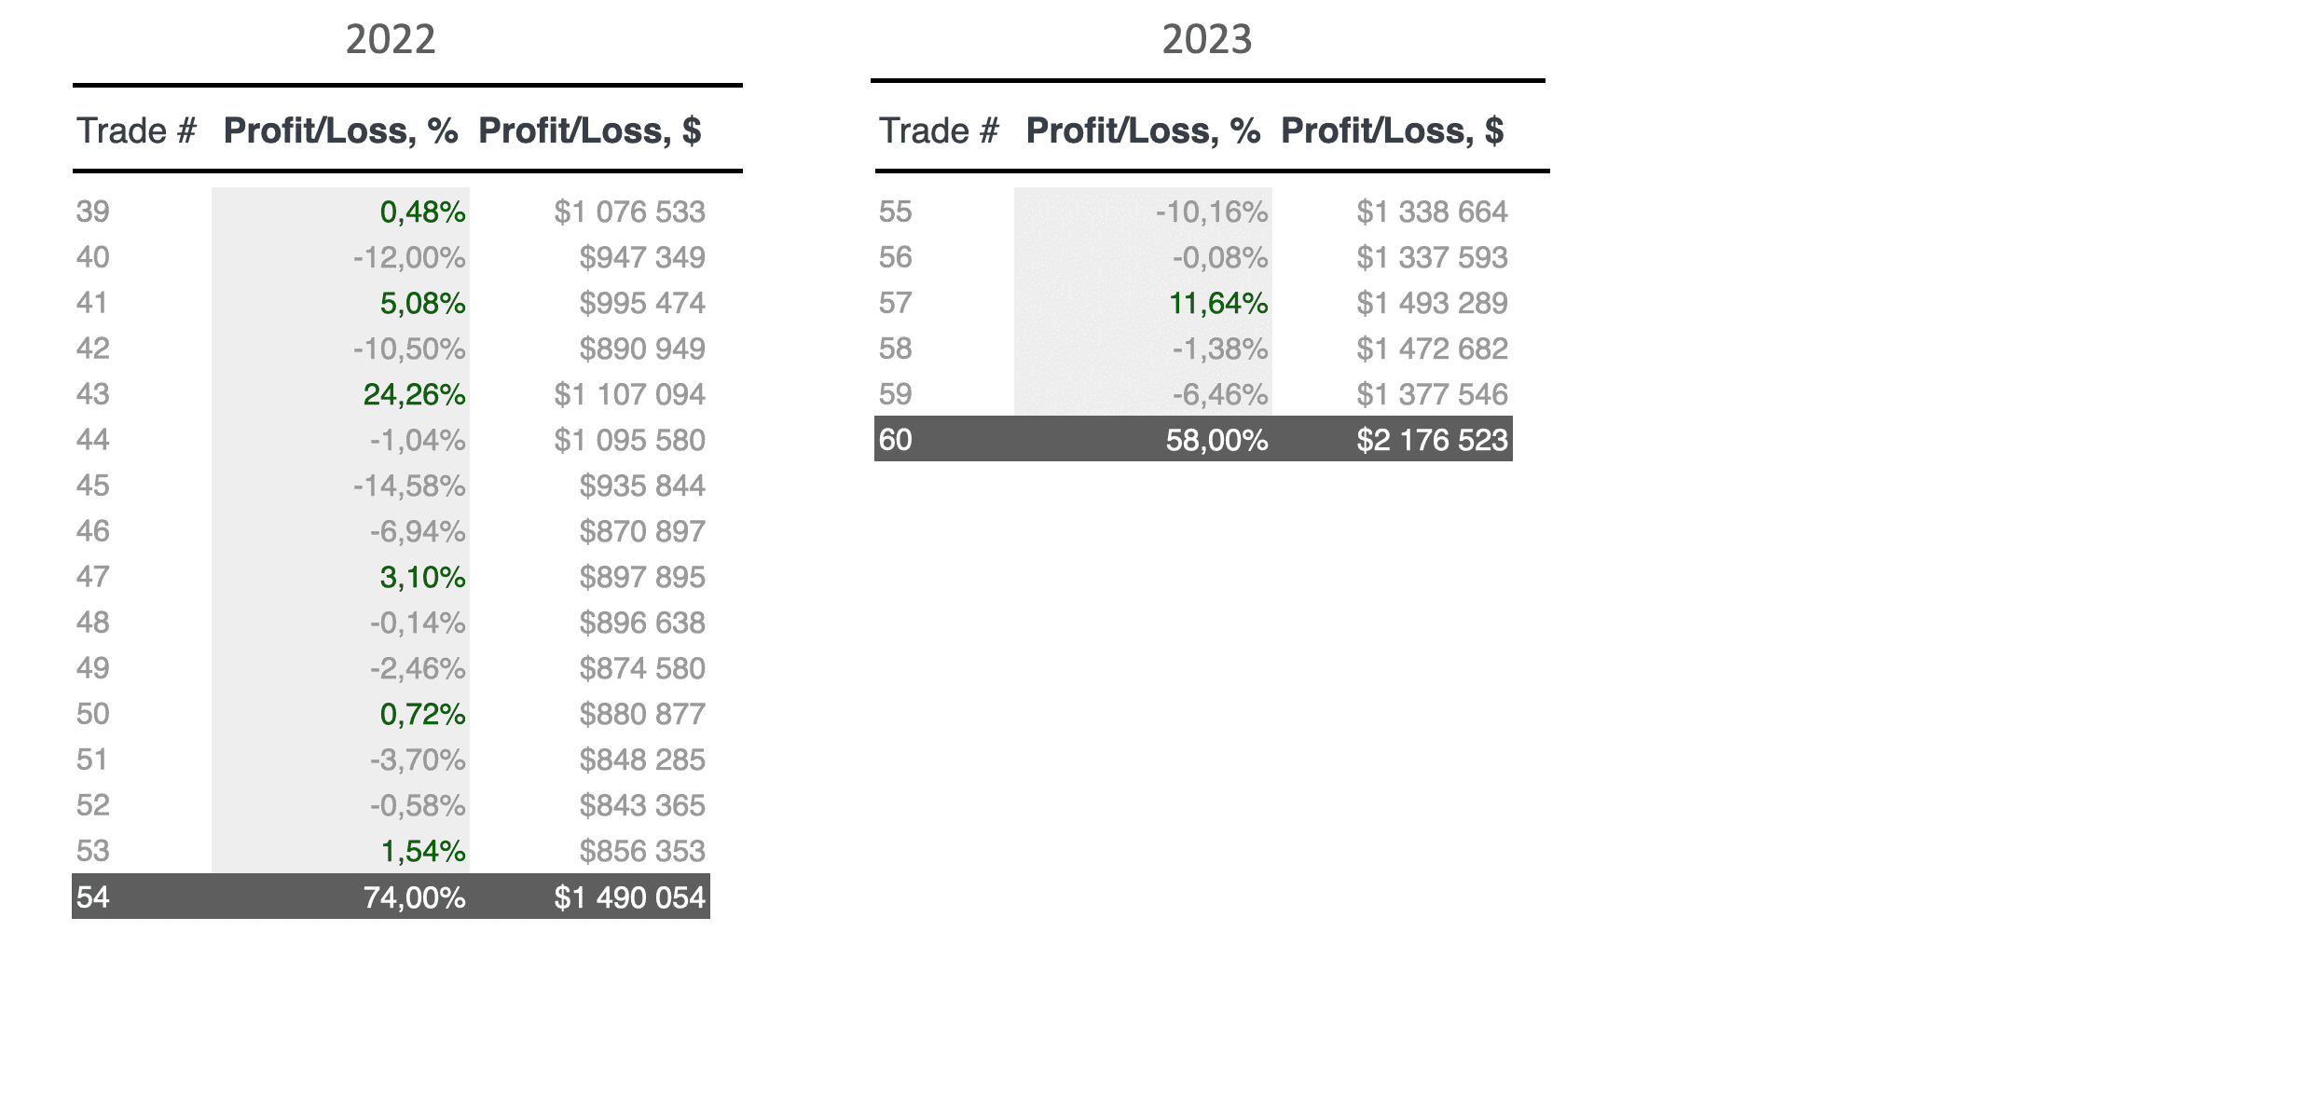2308x1109 pixels.
Task: Select the $2 176 523 cell
Action: pos(1432,440)
